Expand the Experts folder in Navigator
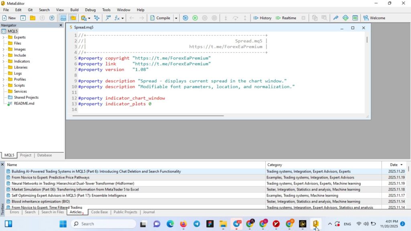 (4, 37)
